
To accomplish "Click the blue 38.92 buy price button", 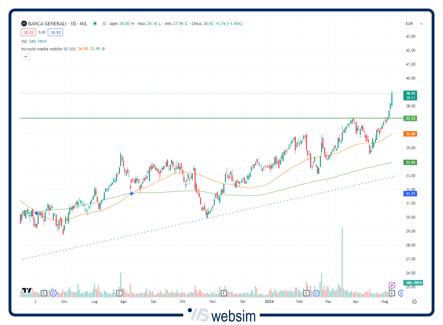I will pyautogui.click(x=55, y=32).
